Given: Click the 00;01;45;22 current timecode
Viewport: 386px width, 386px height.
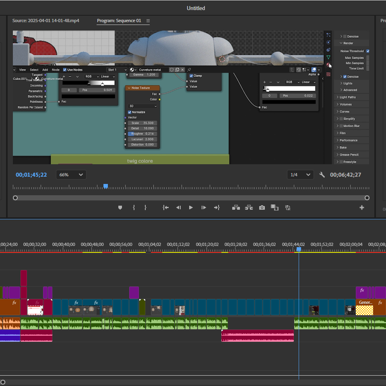Looking at the screenshot, I should tap(31, 175).
